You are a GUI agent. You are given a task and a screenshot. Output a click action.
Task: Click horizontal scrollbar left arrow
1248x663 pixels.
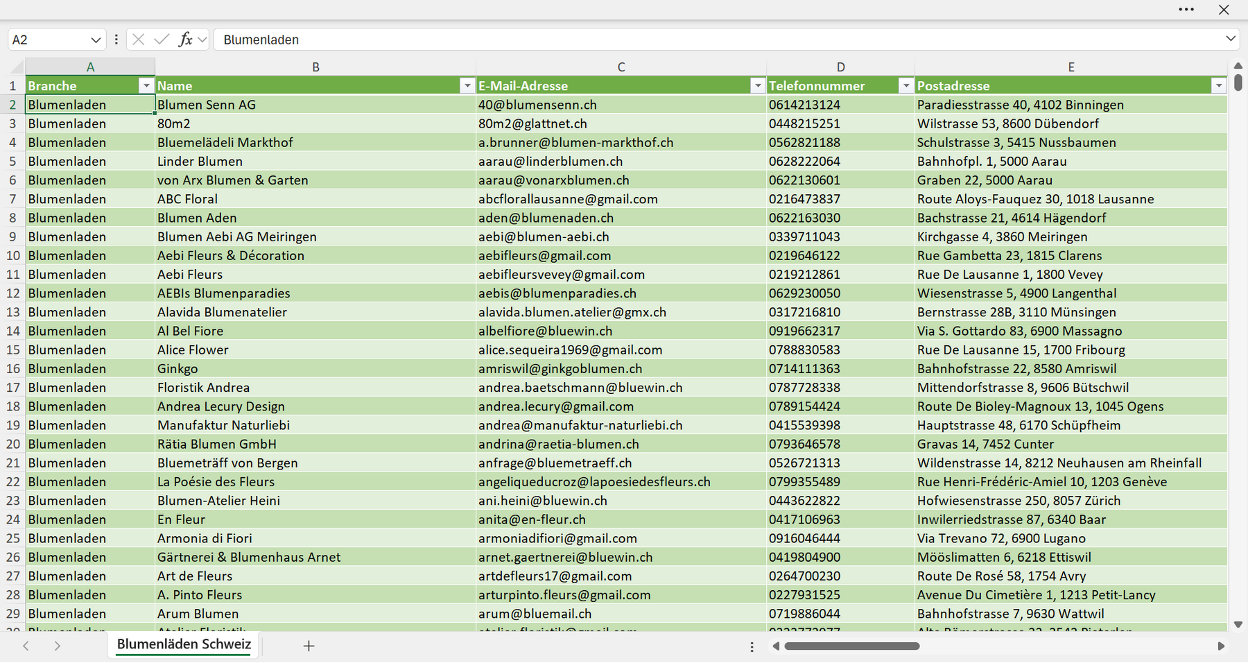(777, 646)
